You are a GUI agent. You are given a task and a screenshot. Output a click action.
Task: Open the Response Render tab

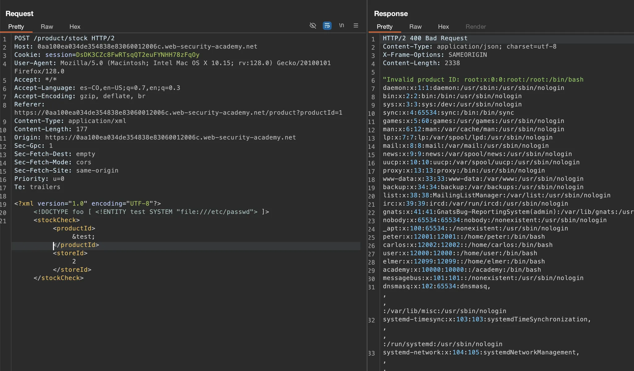(x=475, y=27)
